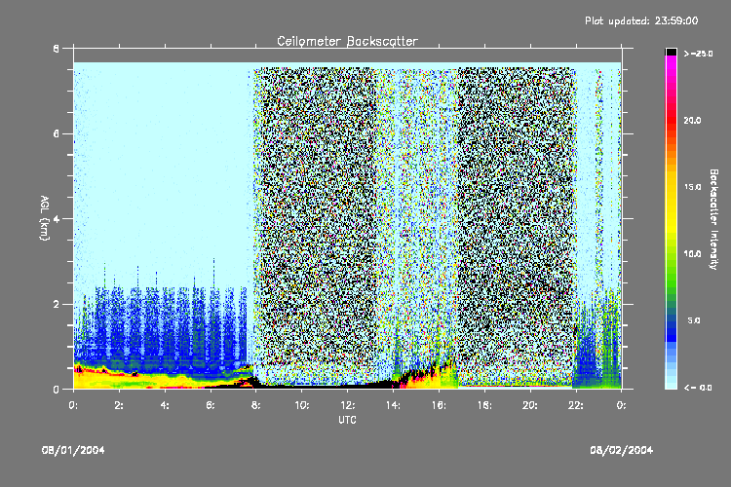Click the x-axis tick label '6:'
This screenshot has height=487, width=731.
coord(211,405)
